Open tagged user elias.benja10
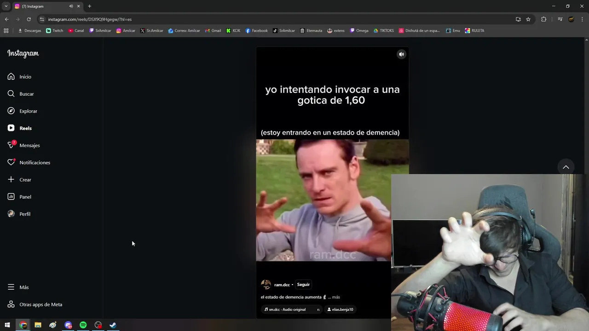 pos(340,309)
